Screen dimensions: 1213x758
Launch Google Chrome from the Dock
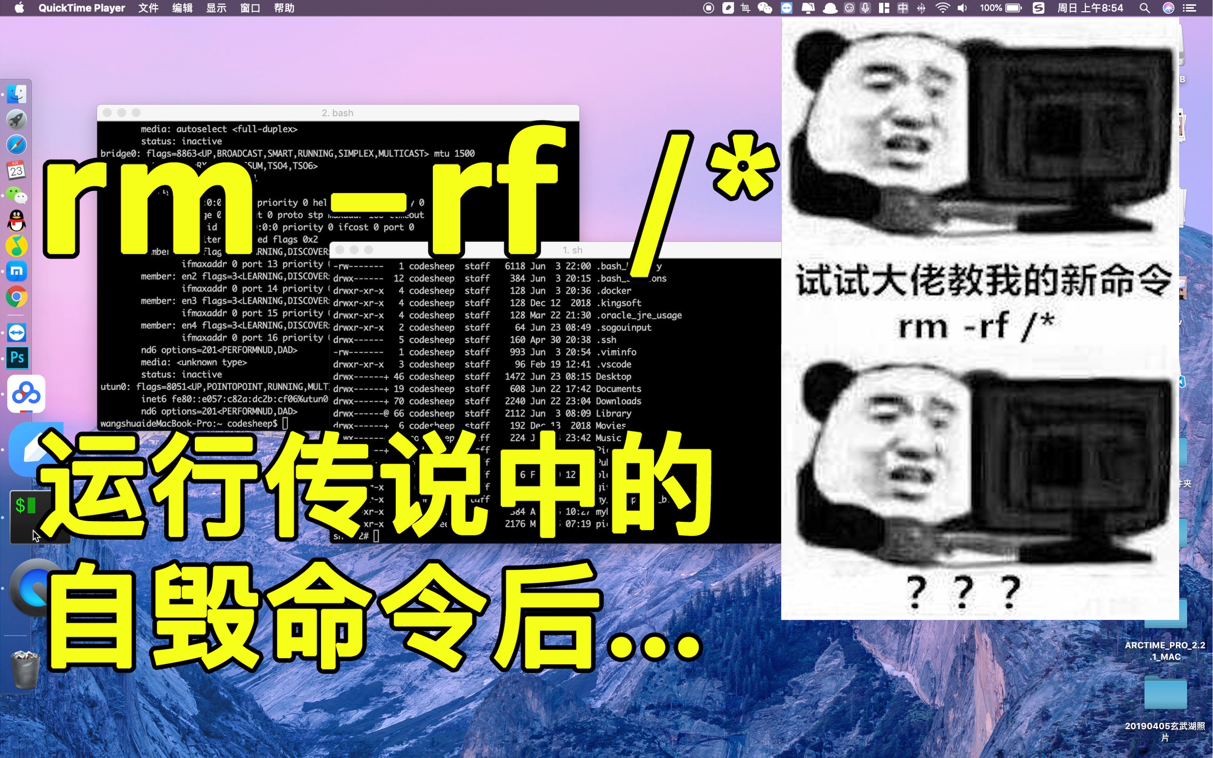(x=16, y=296)
